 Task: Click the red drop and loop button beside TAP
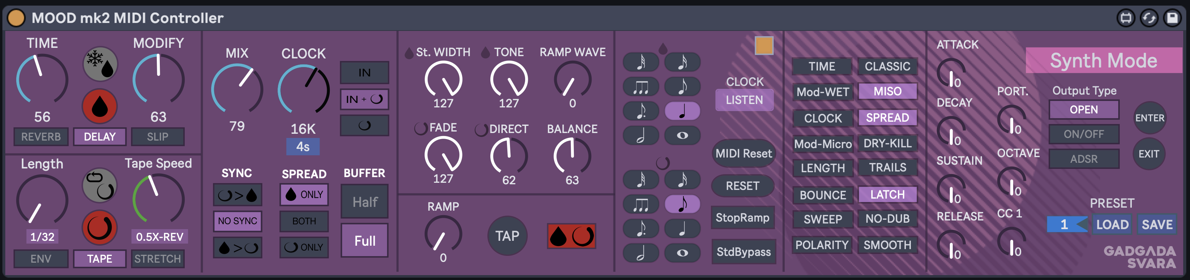[571, 236]
